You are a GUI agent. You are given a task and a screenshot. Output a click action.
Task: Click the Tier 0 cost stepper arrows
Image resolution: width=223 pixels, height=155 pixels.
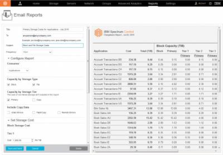point(32,140)
